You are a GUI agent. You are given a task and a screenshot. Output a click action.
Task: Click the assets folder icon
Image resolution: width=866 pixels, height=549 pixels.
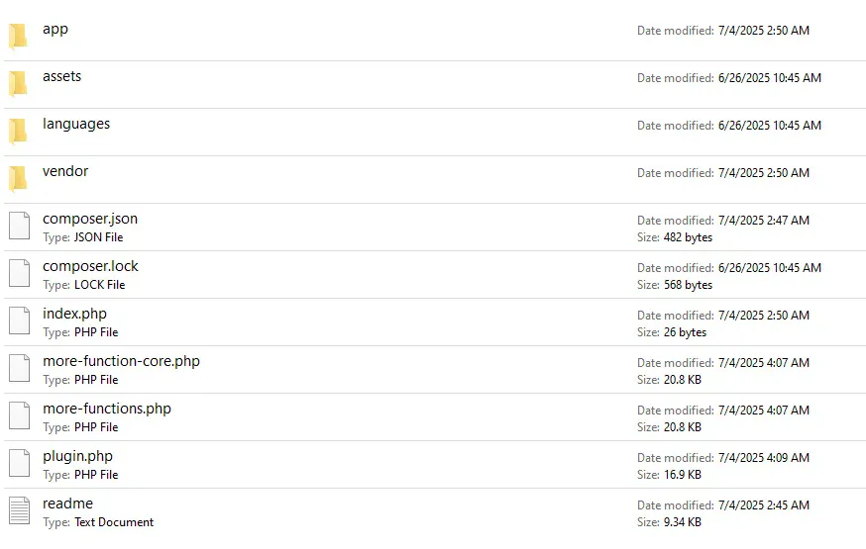coord(18,84)
